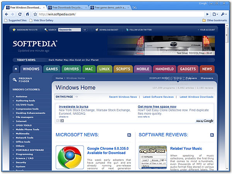The height and width of the screenshot is (174, 232).
Task: Click the browser Forward arrow
Action: (x=13, y=14)
